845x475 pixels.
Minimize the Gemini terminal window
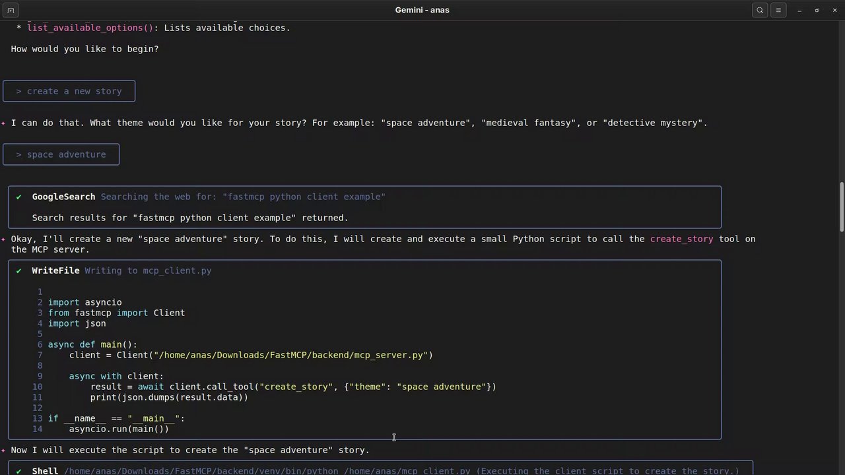click(x=799, y=10)
